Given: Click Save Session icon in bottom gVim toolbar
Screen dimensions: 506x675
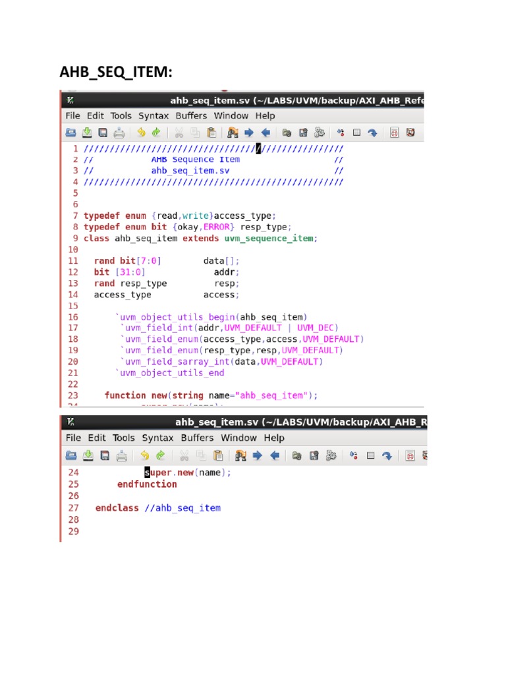Looking at the screenshot, I should [314, 455].
